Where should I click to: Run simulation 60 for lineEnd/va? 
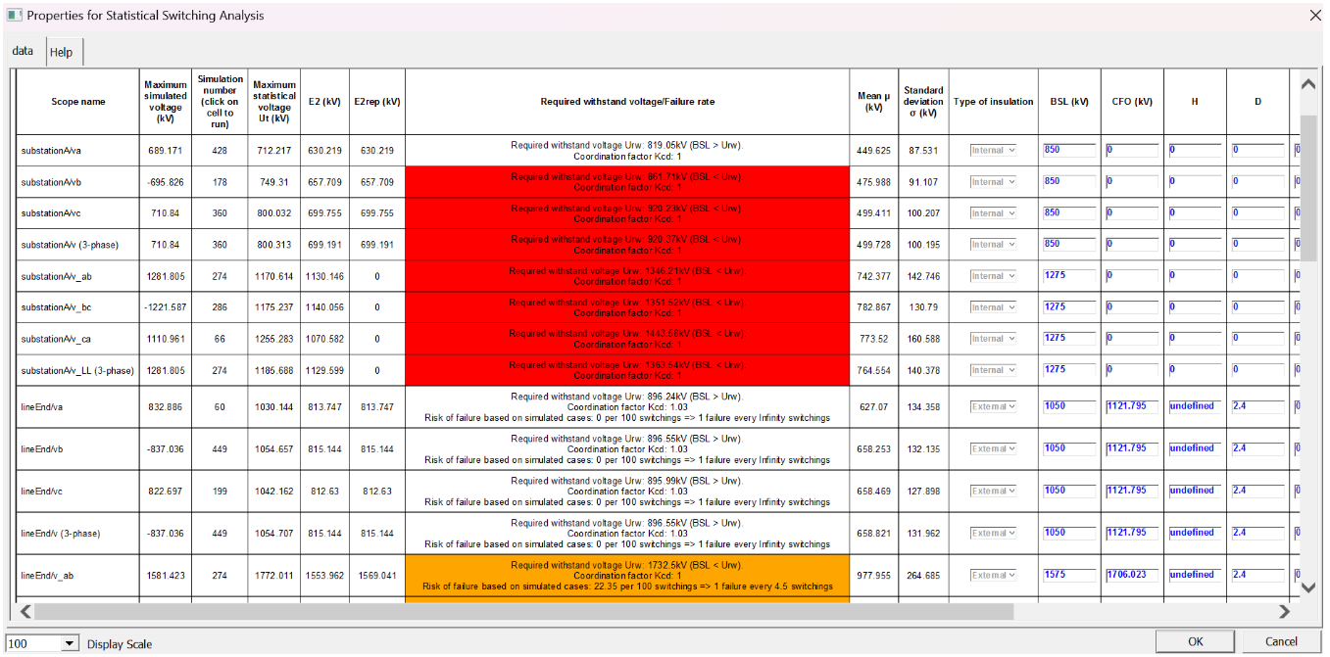[x=219, y=407]
